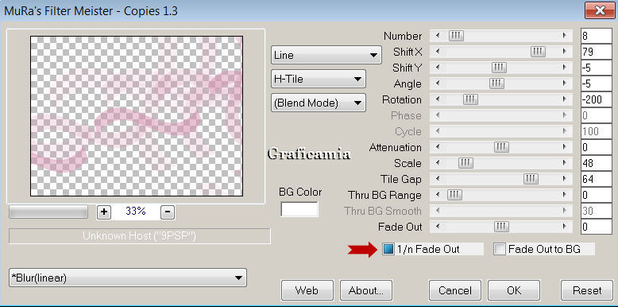Open the Line mode dropdown
The image size is (618, 307).
(326, 55)
